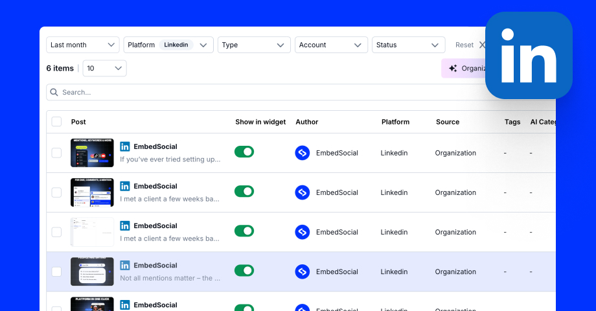Open dark thumbnail of first 'I met a client' post
Screen dimensions: 596x311
92,192
